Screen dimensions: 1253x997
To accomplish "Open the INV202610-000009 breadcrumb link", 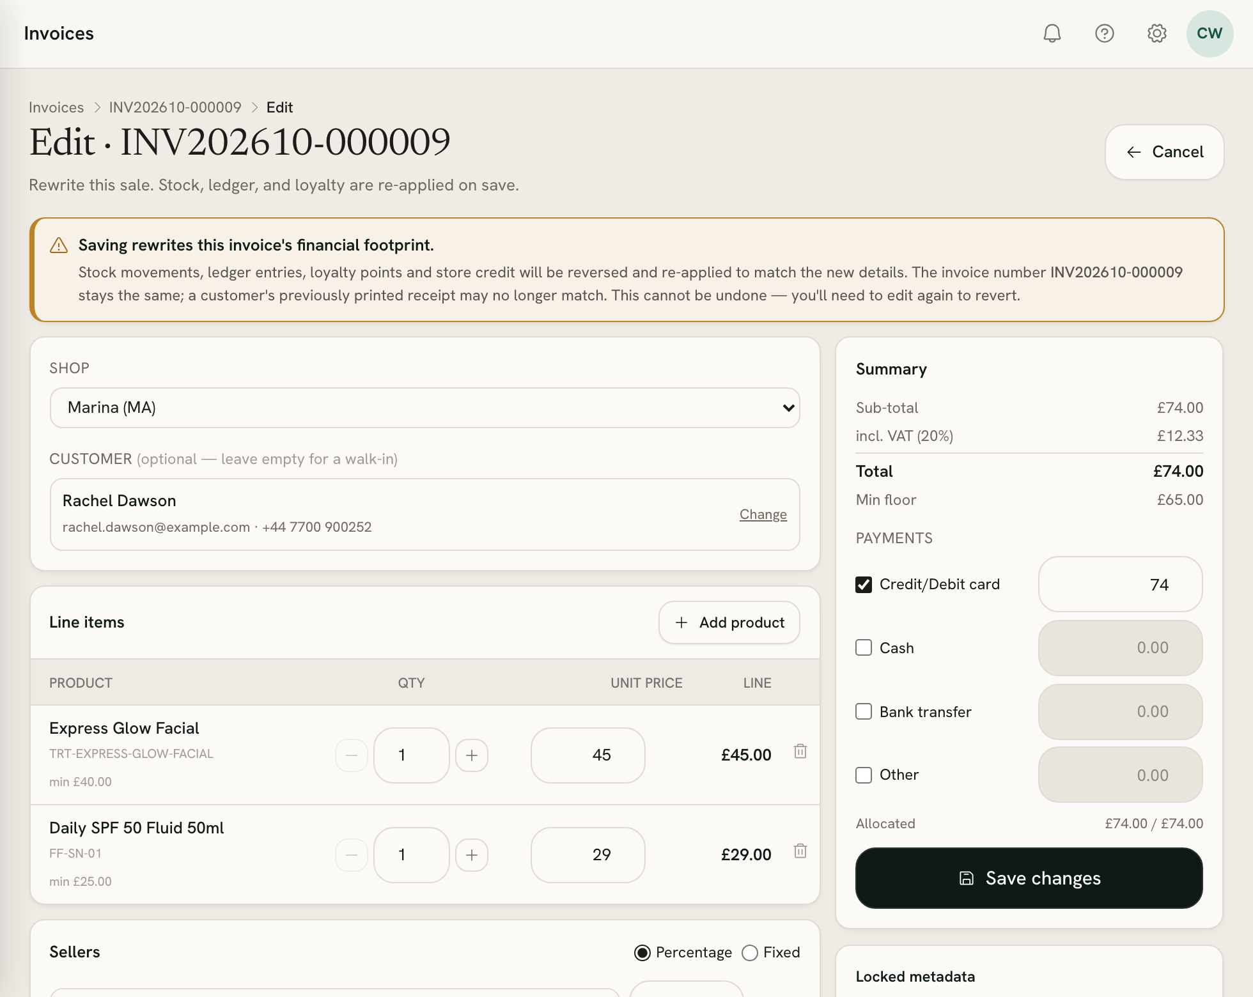I will coord(175,107).
